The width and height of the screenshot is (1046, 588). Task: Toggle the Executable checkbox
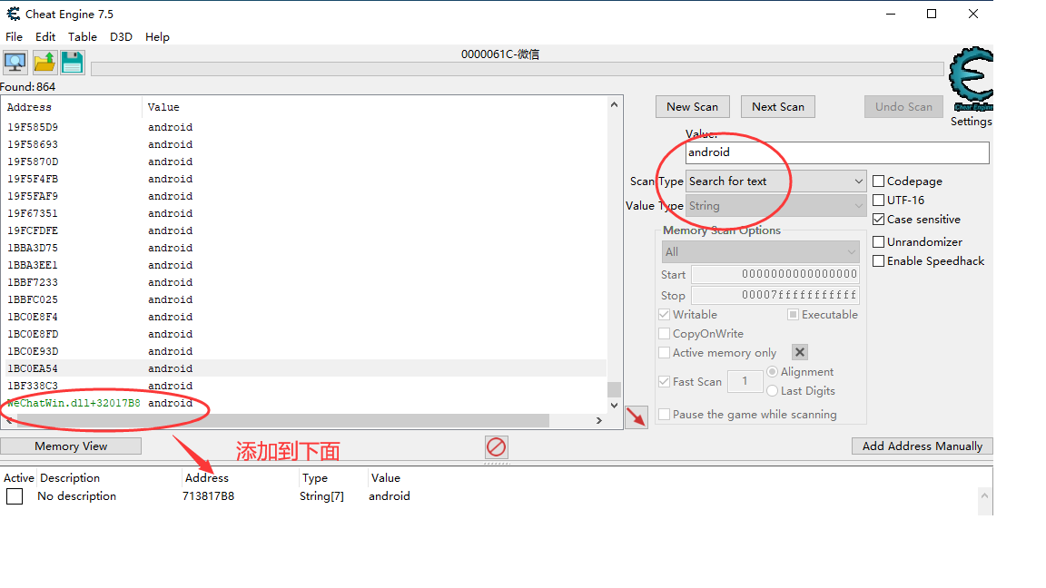[x=794, y=314]
